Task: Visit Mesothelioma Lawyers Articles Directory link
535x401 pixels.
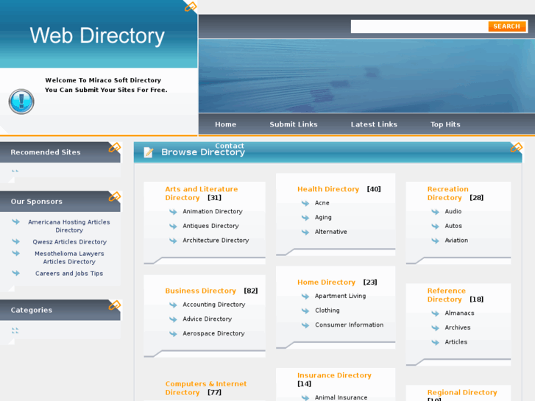Action: tap(69, 258)
